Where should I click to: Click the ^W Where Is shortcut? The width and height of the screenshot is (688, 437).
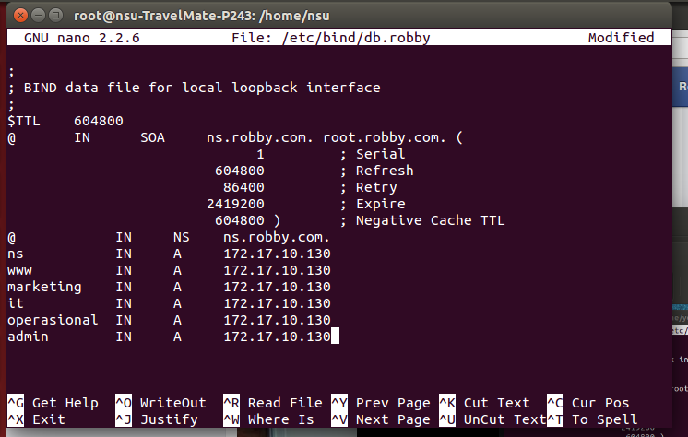(268, 419)
